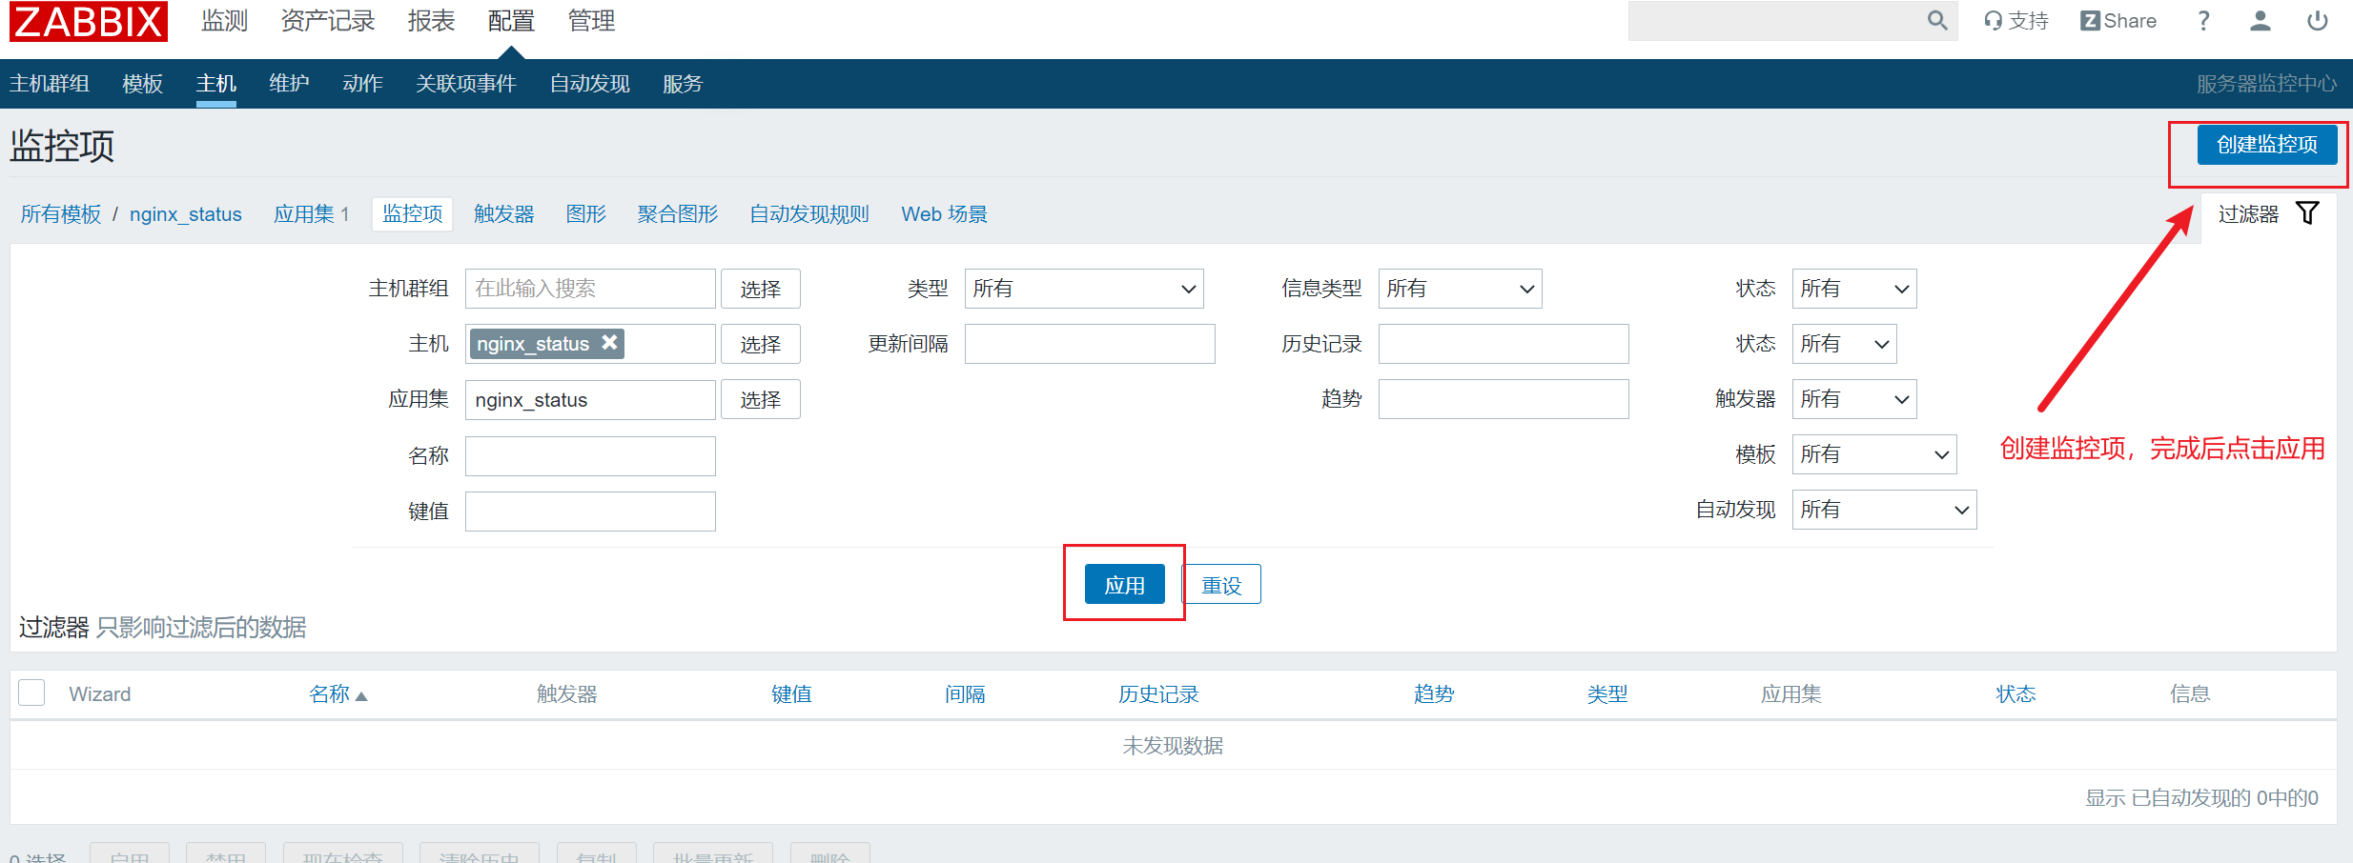Go to 主机 submenu item
2353x863 pixels.
[x=216, y=84]
